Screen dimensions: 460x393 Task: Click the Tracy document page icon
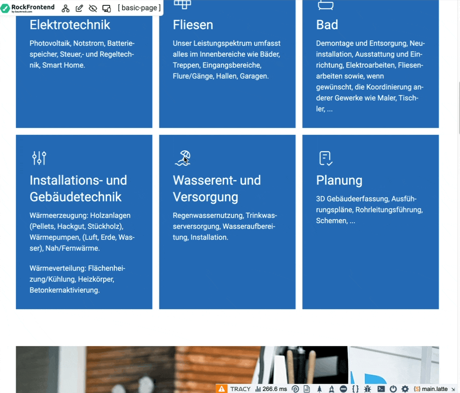[307, 389]
